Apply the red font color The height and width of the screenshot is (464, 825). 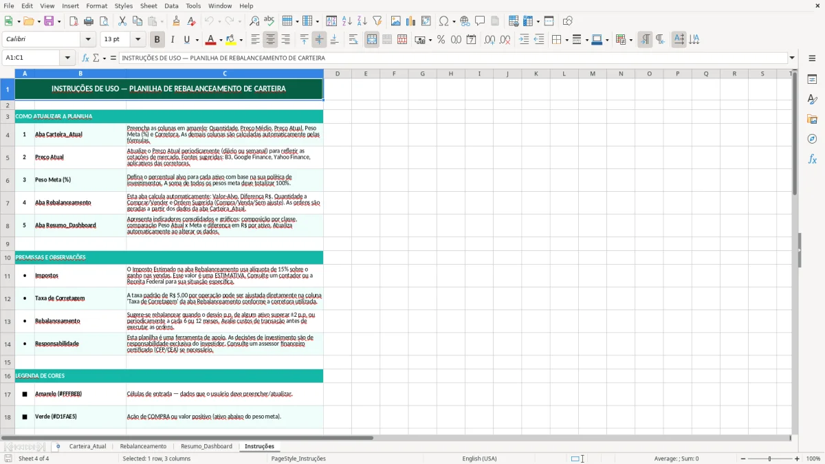(x=210, y=40)
